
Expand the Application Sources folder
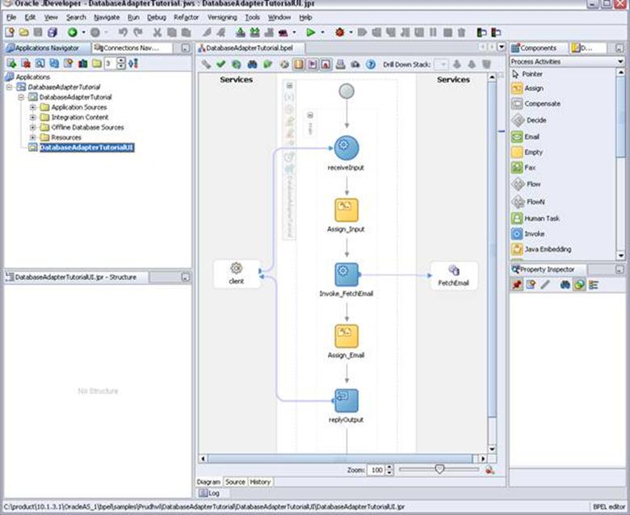[33, 107]
